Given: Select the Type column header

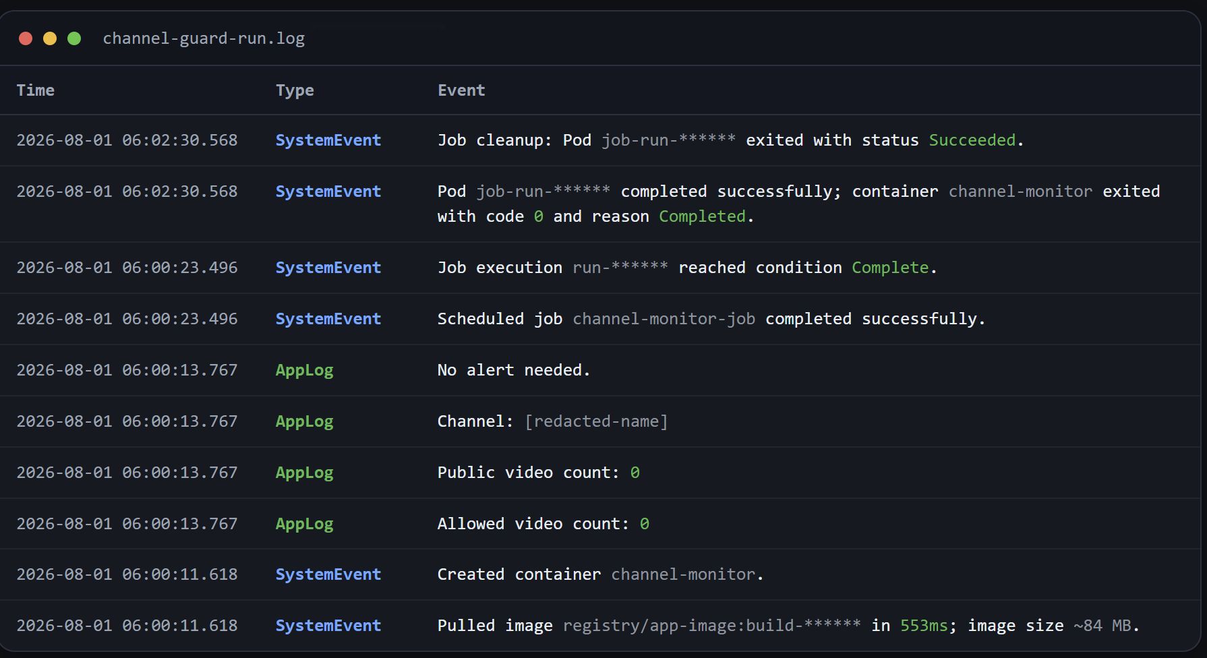Looking at the screenshot, I should pyautogui.click(x=295, y=90).
